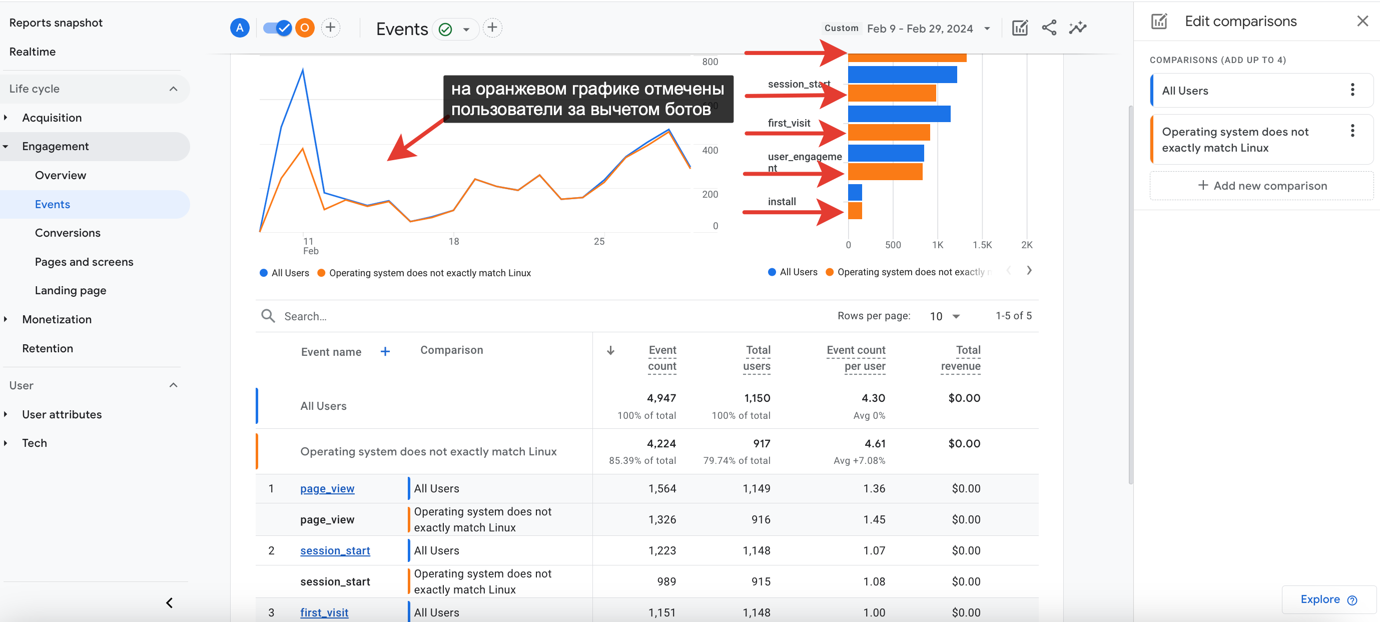Screen dimensions: 1380x622
Task: Open the Rows per page dropdown
Action: pyautogui.click(x=945, y=316)
